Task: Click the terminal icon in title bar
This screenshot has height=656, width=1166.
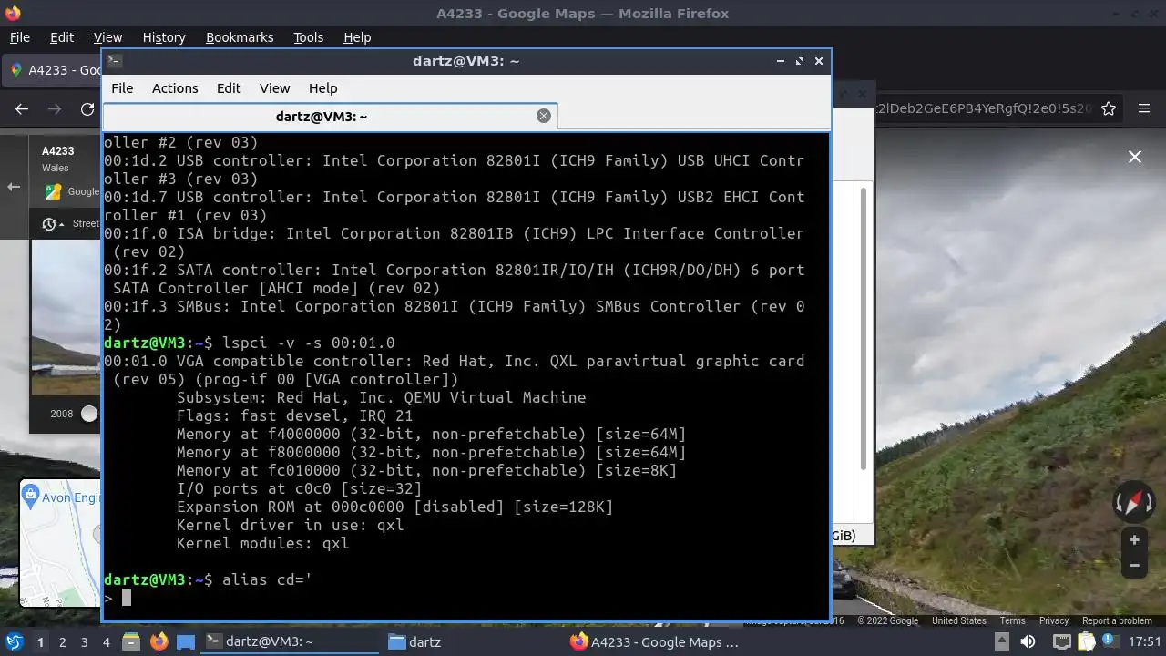Action: [x=114, y=61]
